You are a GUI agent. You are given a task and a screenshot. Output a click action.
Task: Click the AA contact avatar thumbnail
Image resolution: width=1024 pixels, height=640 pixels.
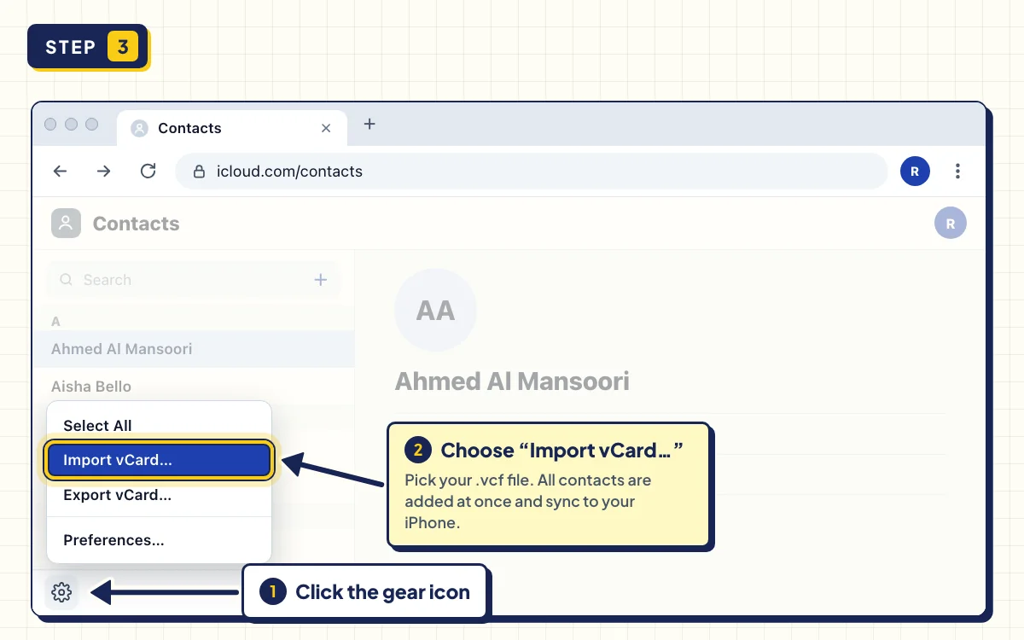435,310
